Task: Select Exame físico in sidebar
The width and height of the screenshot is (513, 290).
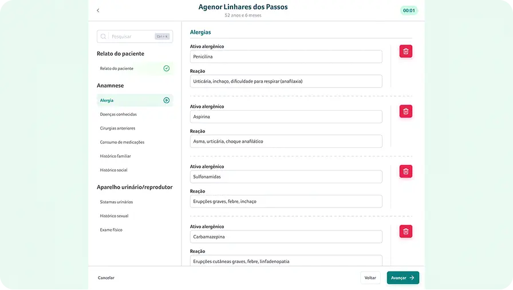Action: coord(111,230)
